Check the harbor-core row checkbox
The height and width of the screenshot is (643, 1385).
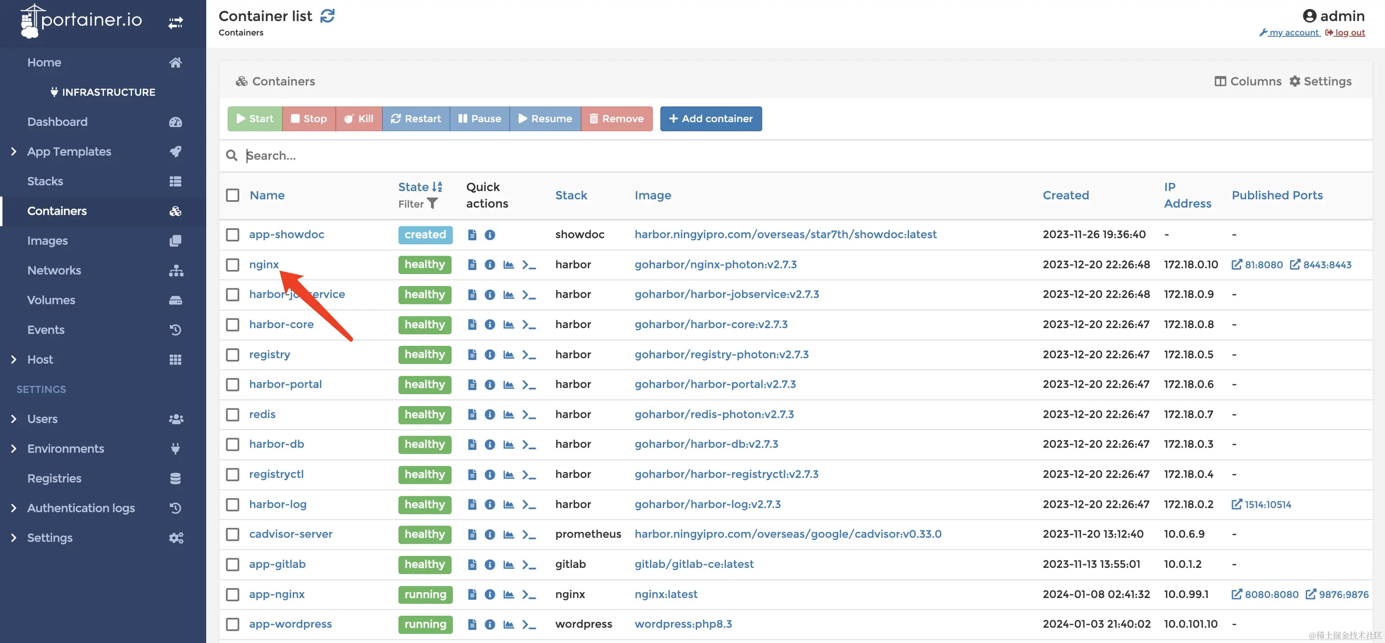232,324
